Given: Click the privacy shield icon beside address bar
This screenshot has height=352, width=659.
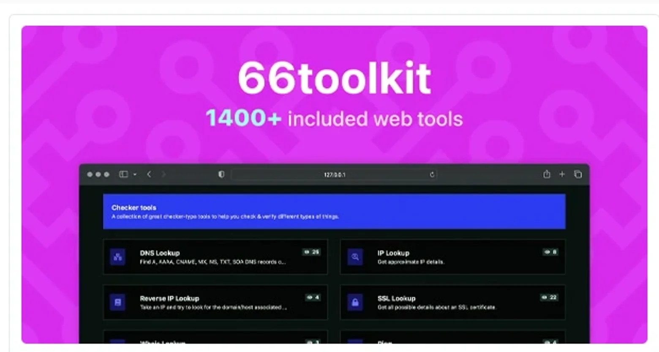Looking at the screenshot, I should (221, 174).
